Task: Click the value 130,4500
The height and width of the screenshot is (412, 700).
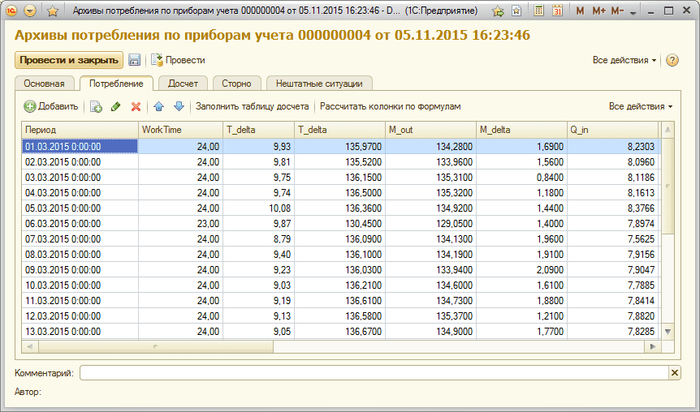Action: pos(339,223)
